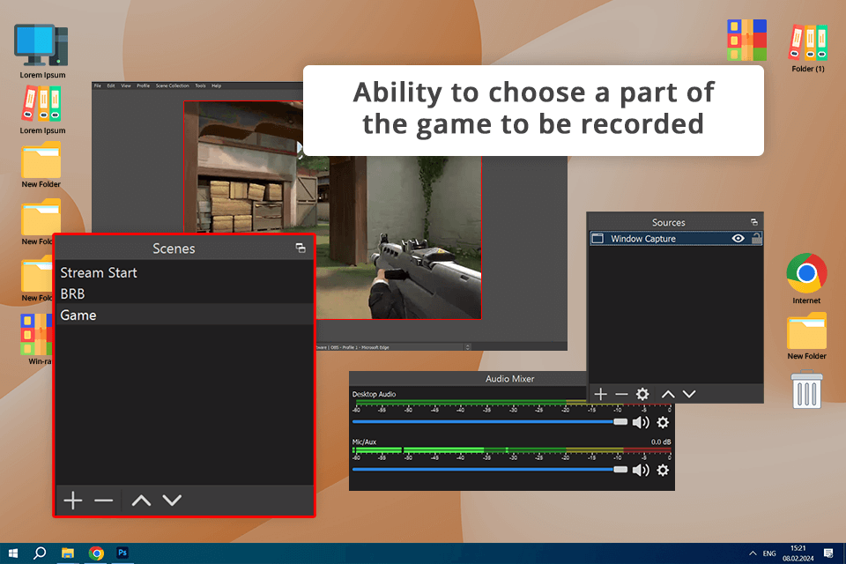Image resolution: width=846 pixels, height=564 pixels.
Task: Open the Edit menu in OBS
Action: tap(111, 85)
